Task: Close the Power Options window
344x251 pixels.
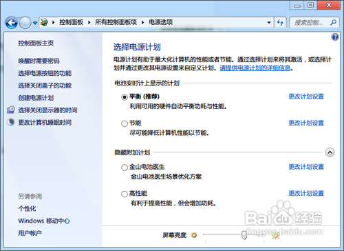Action: tap(329, 5)
